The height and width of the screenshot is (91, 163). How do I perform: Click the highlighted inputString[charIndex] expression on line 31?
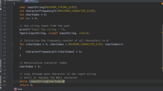[x=47, y=81]
